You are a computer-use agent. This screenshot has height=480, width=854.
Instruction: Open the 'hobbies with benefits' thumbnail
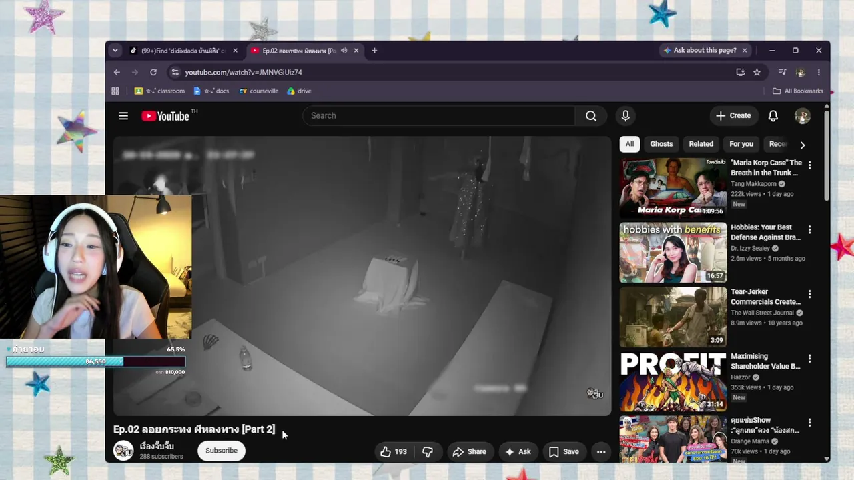pyautogui.click(x=673, y=253)
